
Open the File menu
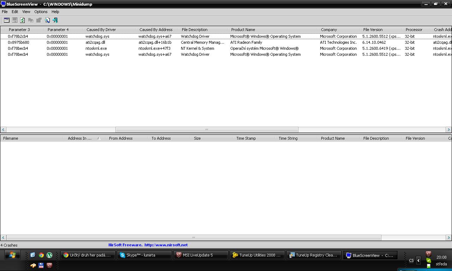pos(5,12)
